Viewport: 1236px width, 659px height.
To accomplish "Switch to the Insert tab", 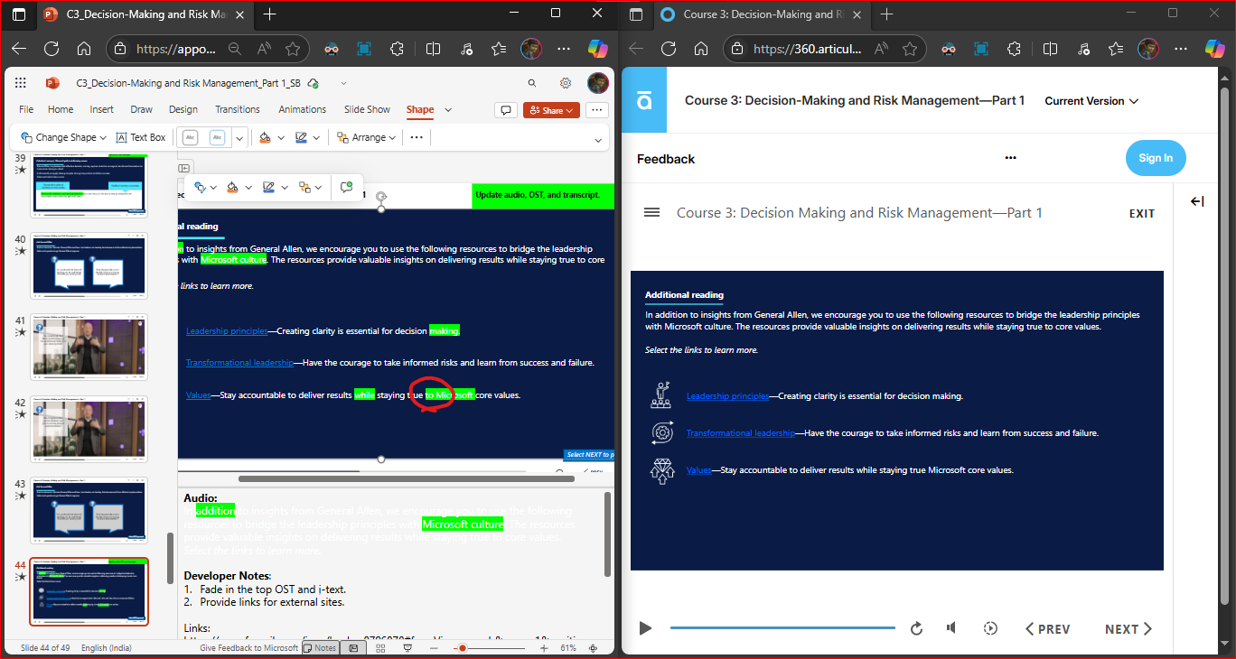I will [102, 109].
